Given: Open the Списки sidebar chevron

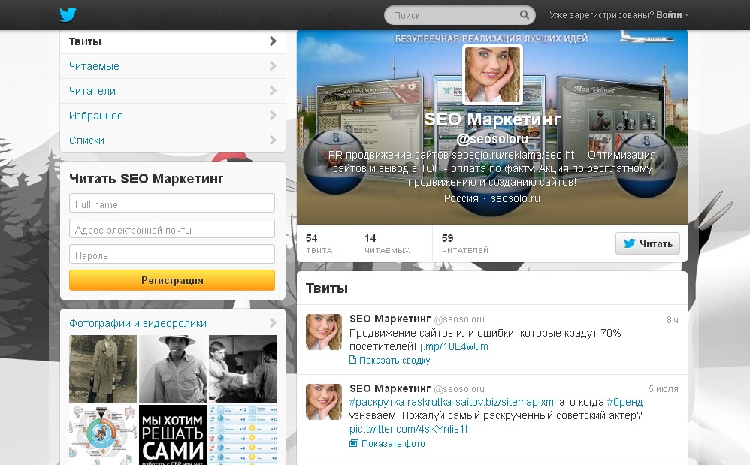Looking at the screenshot, I should [x=273, y=140].
